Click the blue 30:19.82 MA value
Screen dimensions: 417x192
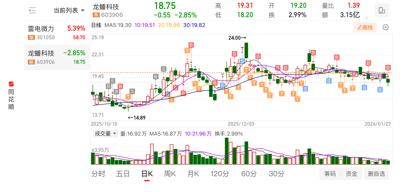tap(194, 25)
